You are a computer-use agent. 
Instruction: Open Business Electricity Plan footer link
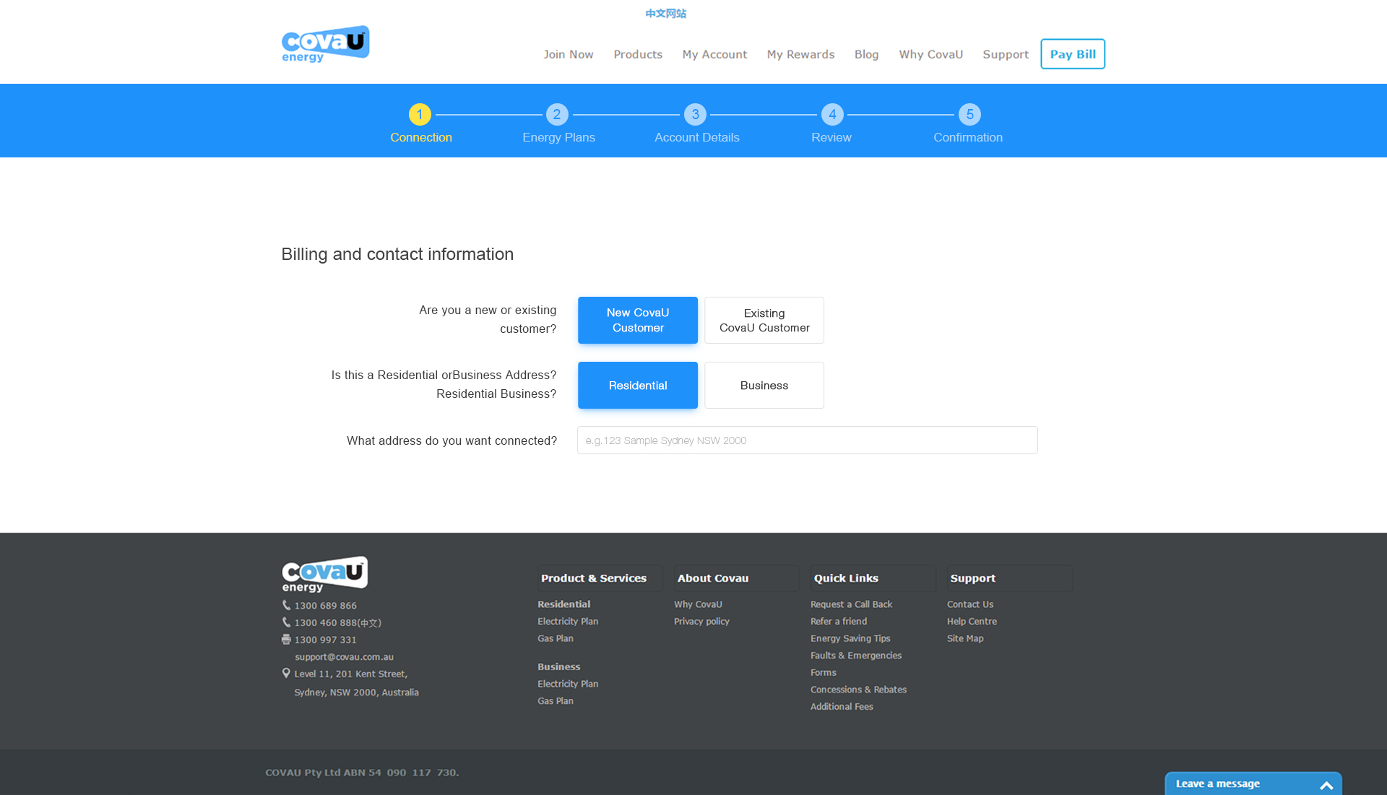click(x=568, y=684)
